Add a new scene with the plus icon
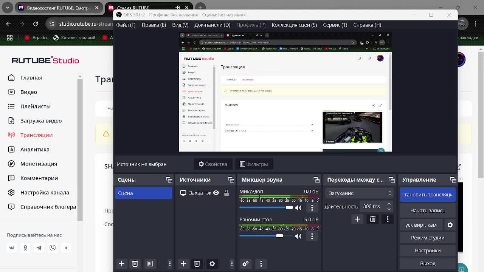The height and width of the screenshot is (272, 484). point(121,264)
